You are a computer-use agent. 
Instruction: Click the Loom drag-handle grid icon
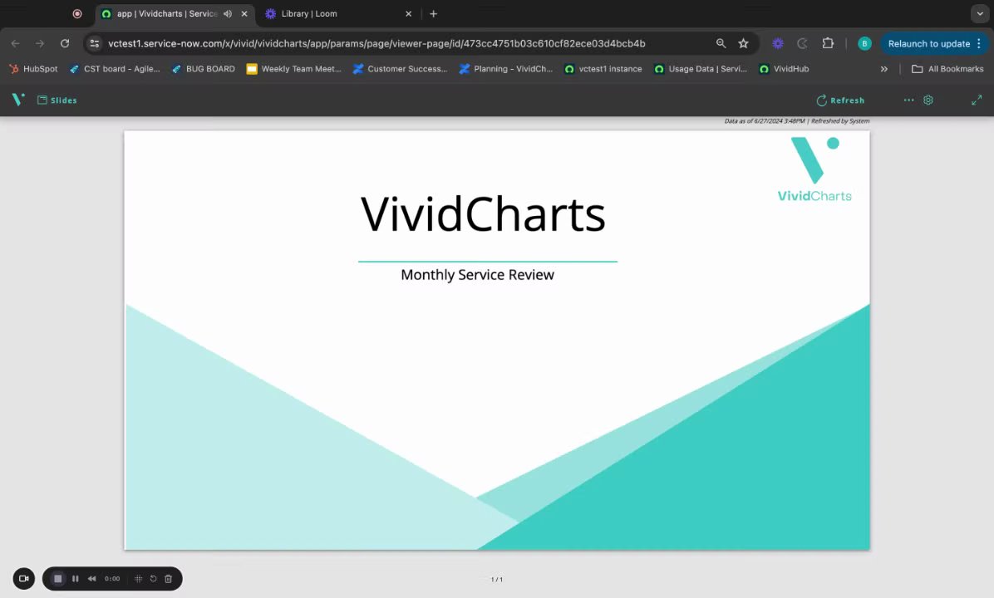138,578
